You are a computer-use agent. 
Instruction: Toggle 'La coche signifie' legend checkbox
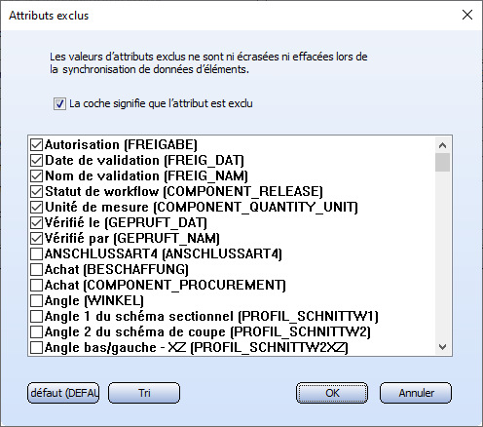pos(59,104)
